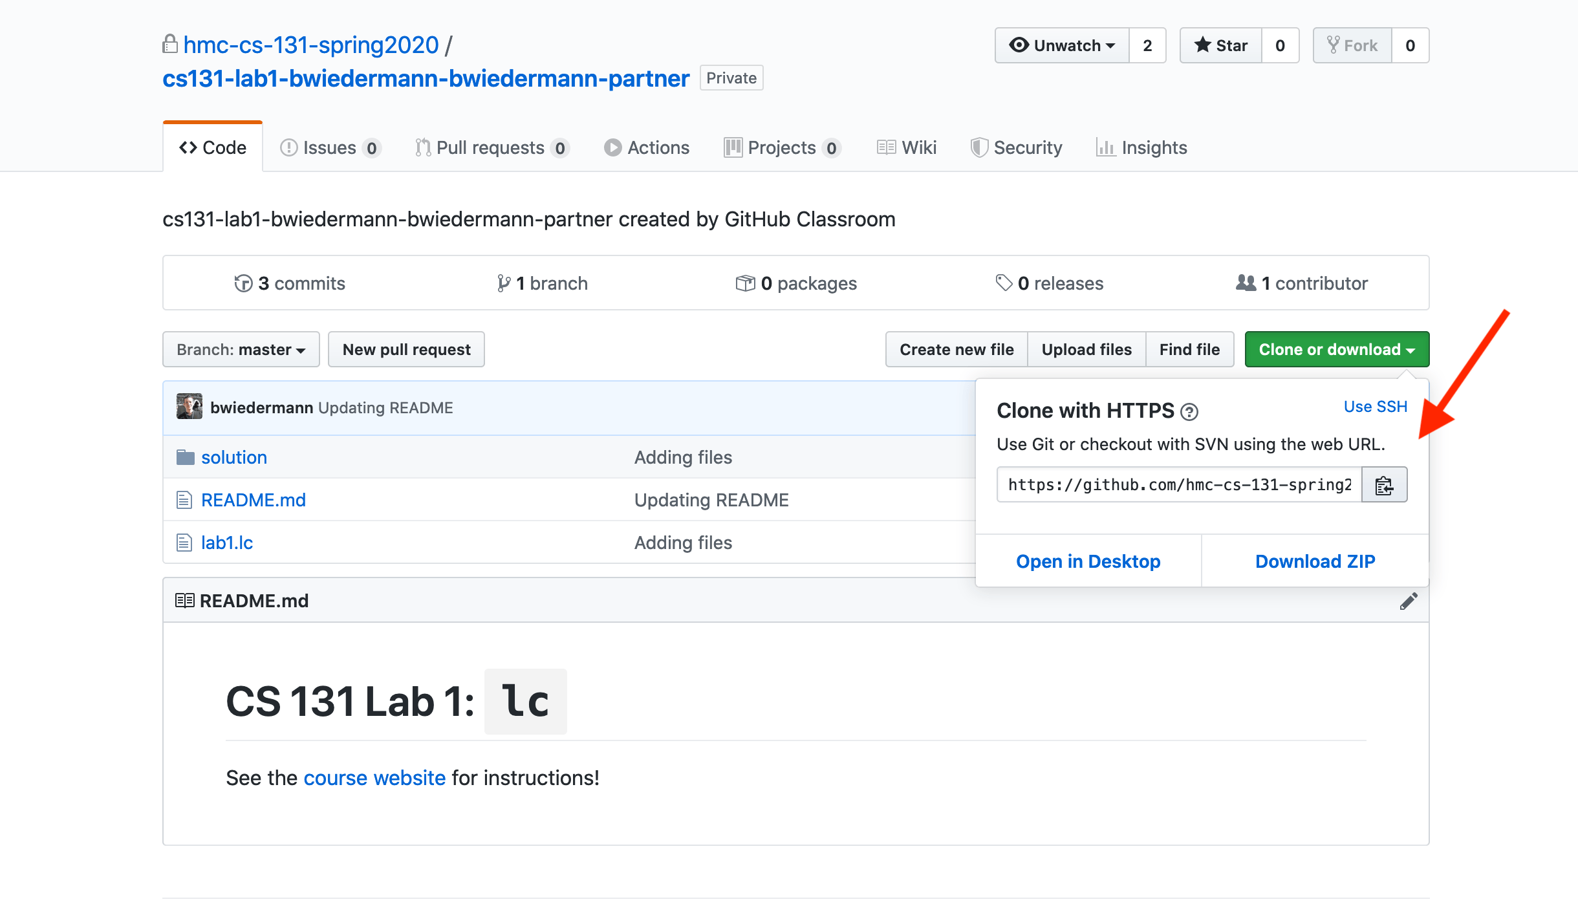Screen dimensions: 1578x917
Task: Open the Code tab
Action: point(213,147)
